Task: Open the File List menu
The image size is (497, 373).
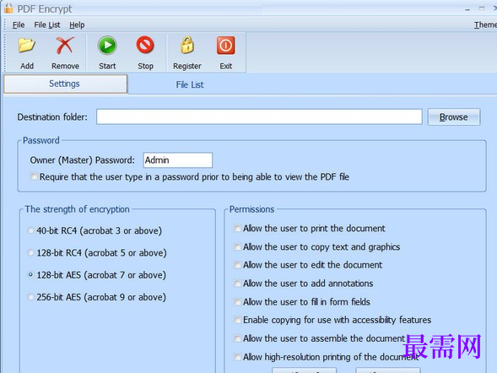Action: pos(47,24)
